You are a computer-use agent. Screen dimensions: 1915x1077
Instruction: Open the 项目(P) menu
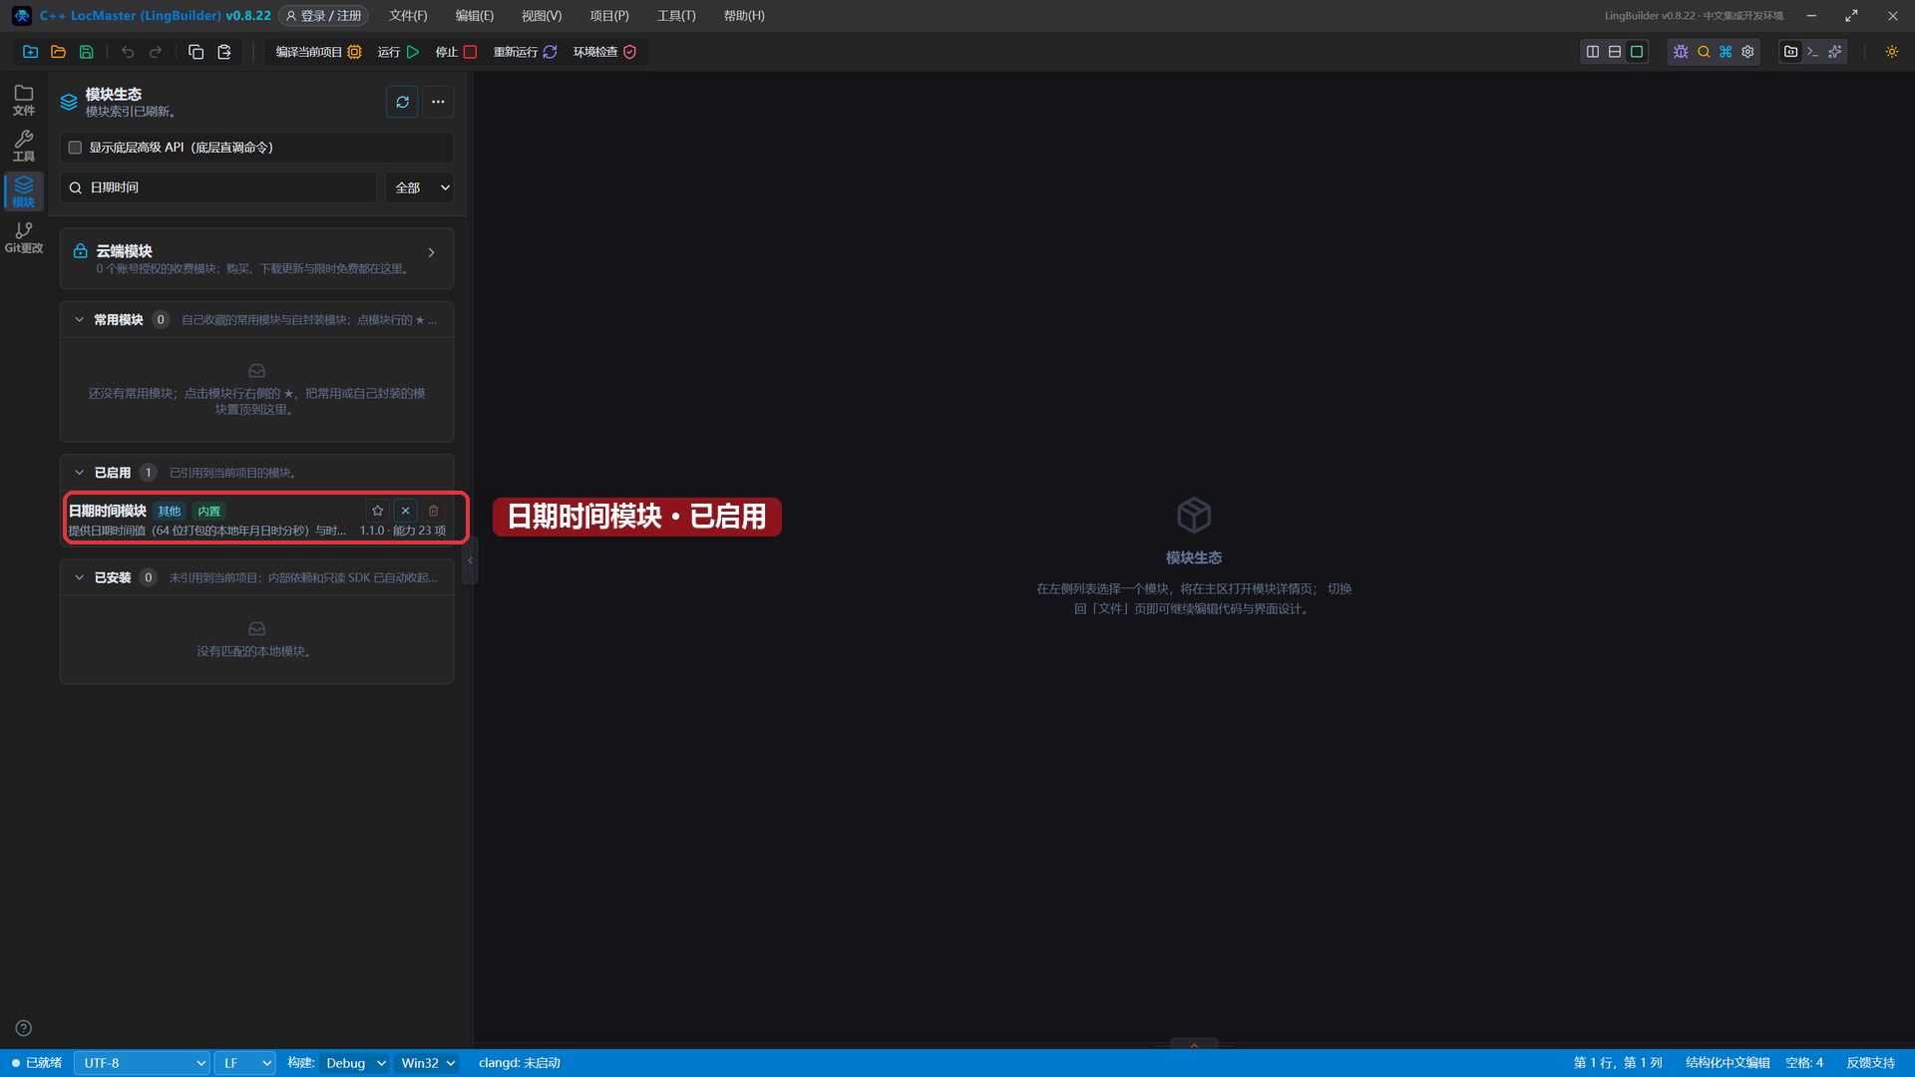pyautogui.click(x=609, y=16)
